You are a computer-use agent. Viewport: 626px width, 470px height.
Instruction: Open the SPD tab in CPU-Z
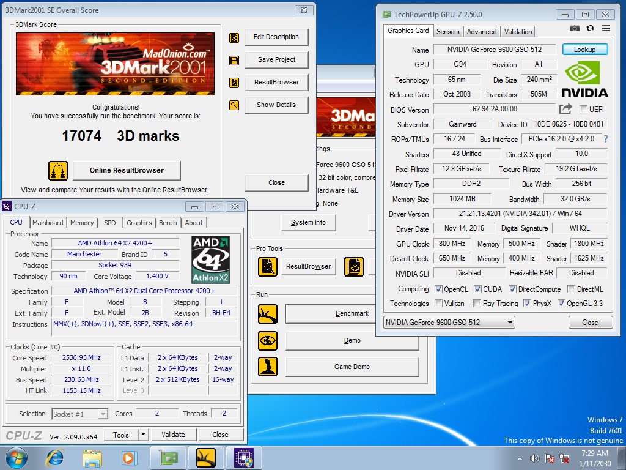[110, 223]
